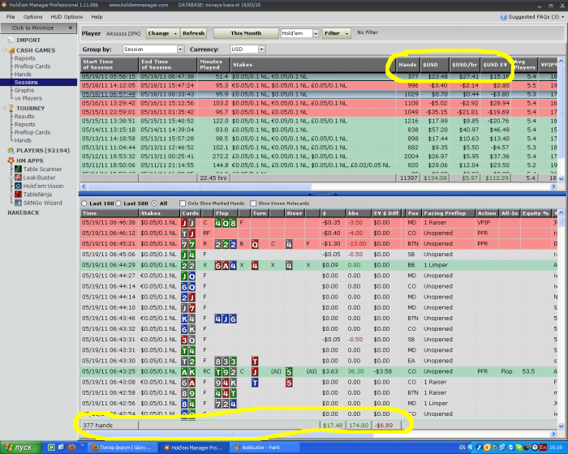Collapse the CASH GAMES tree node
The width and height of the screenshot is (568, 454).
tap(4, 50)
